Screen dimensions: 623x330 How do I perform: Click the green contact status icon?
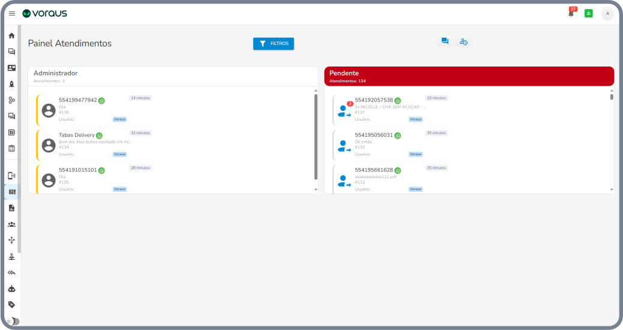pyautogui.click(x=588, y=13)
